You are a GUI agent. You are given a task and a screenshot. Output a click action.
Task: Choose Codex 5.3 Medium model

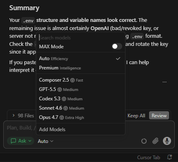pyautogui.click(x=81, y=99)
